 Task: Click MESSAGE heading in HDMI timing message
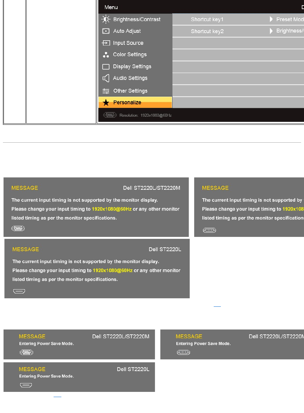[26, 249]
